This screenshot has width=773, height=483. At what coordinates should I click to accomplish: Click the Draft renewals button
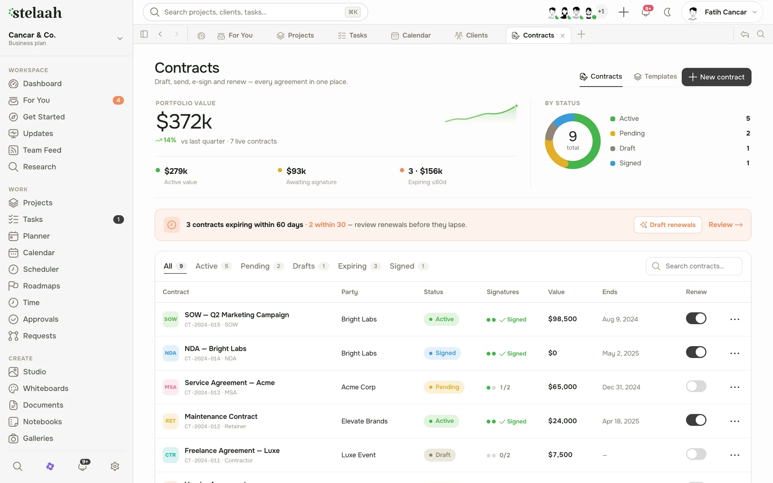point(668,225)
